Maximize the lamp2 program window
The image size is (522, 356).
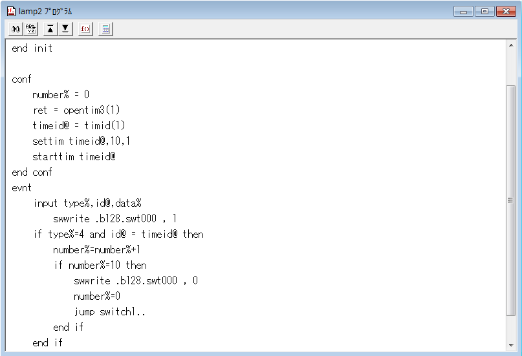484,11
